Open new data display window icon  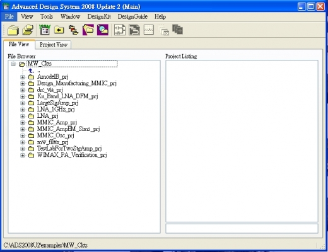(x=149, y=30)
